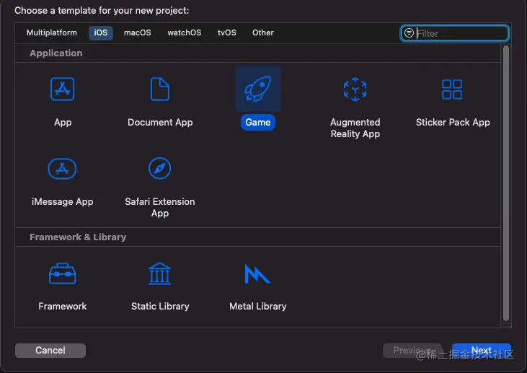Image resolution: width=527 pixels, height=373 pixels.
Task: Click the "Game" template label
Action: pos(258,122)
